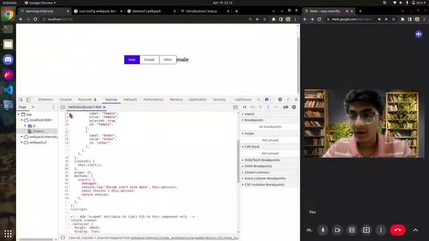The height and width of the screenshot is (241, 429).
Task: Select the (index) file in the tree
Action: pyautogui.click(x=38, y=131)
